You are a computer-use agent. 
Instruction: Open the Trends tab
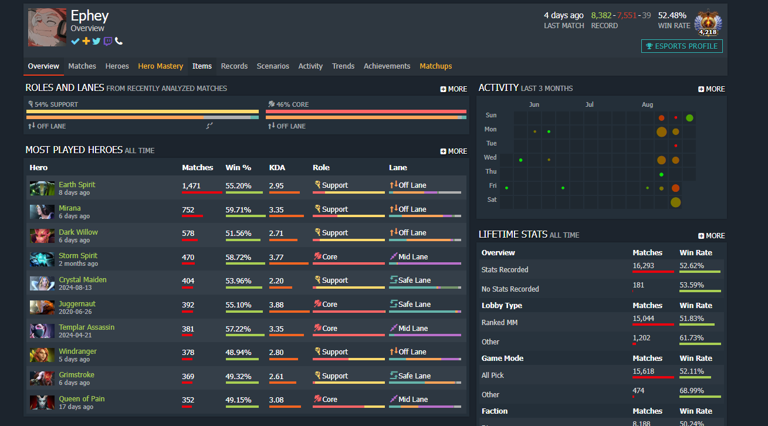(x=343, y=66)
